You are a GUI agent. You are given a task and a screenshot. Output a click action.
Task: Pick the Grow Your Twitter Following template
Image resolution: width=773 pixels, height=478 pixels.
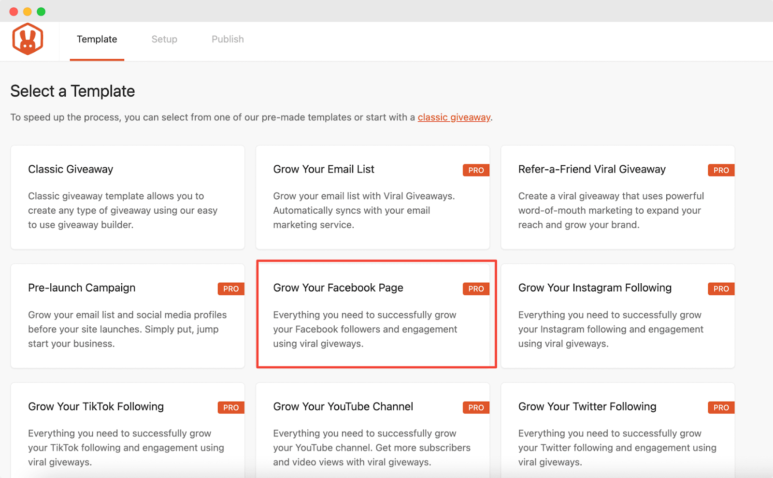617,430
